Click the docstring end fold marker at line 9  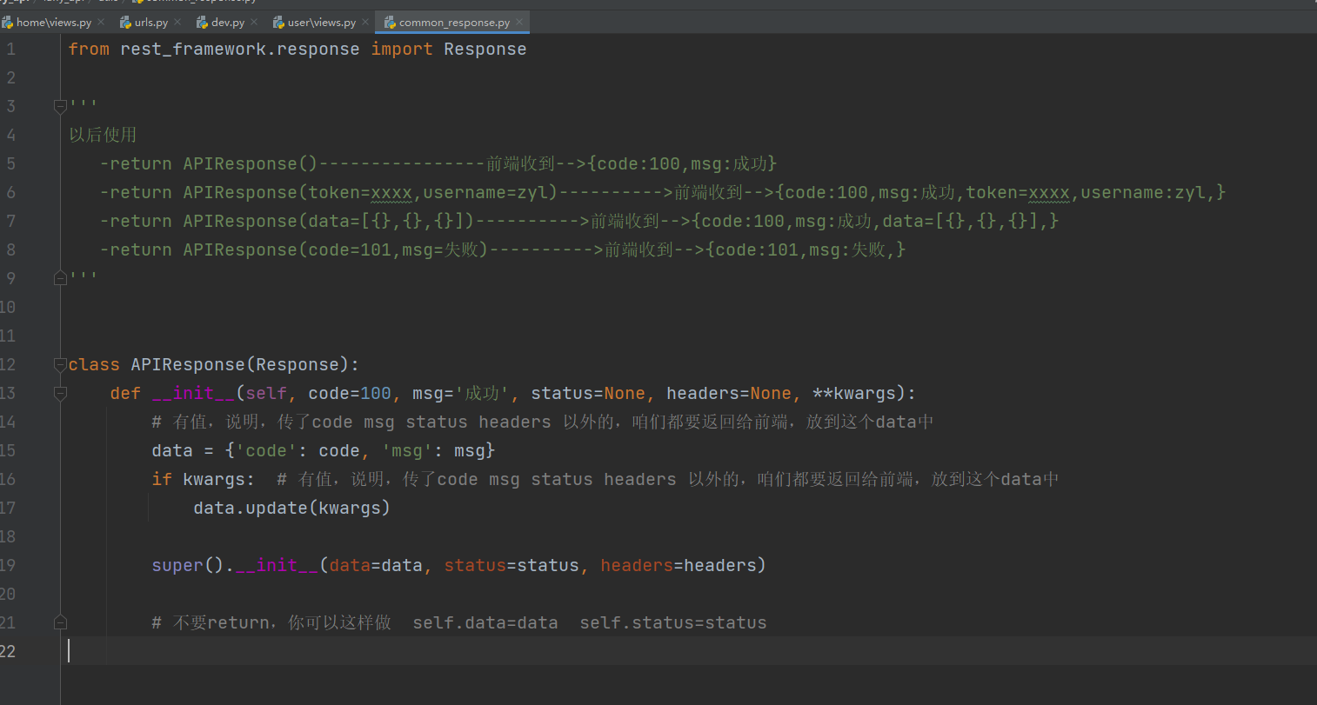(60, 278)
